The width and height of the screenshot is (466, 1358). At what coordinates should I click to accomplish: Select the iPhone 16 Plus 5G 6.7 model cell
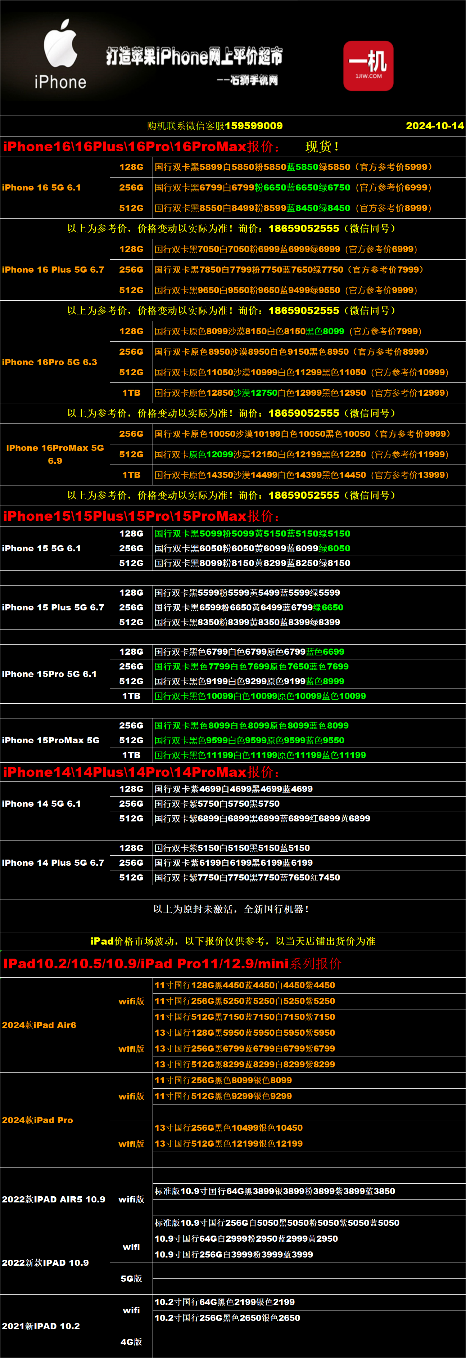tap(55, 270)
